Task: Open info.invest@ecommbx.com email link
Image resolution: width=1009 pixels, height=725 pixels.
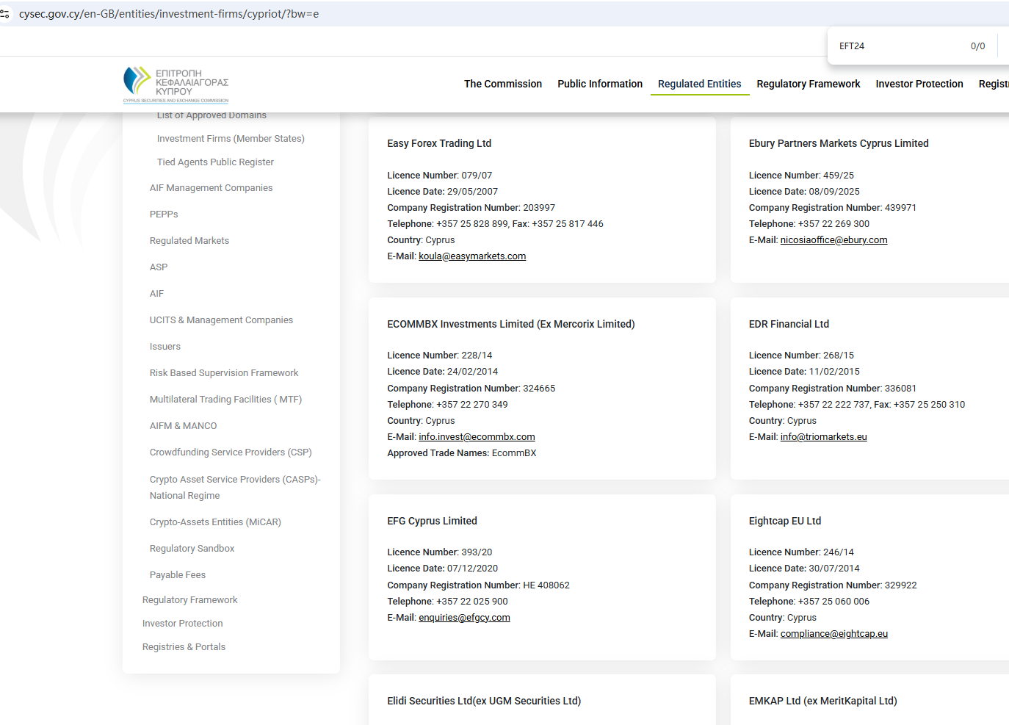Action: coord(477,437)
